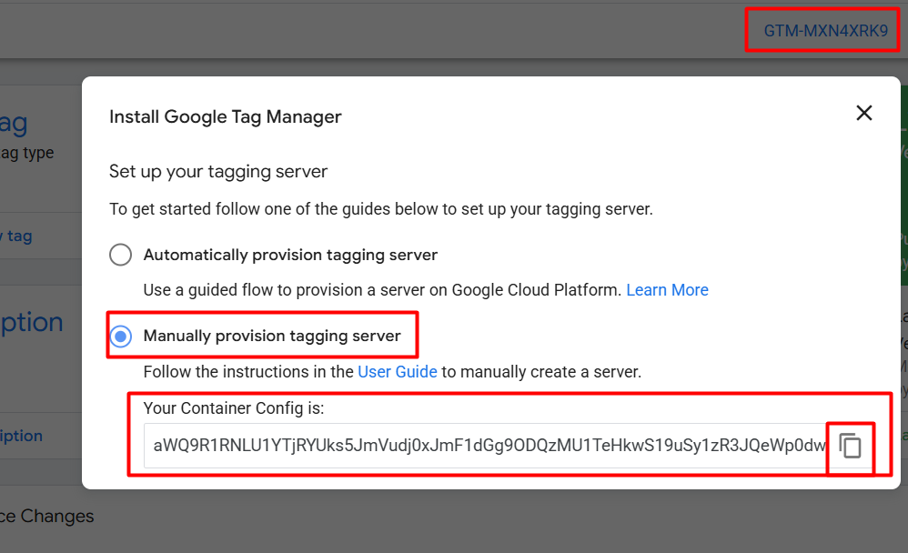This screenshot has height=553, width=908.
Task: Click the "Follow the instructions in the" text
Action: click(248, 372)
